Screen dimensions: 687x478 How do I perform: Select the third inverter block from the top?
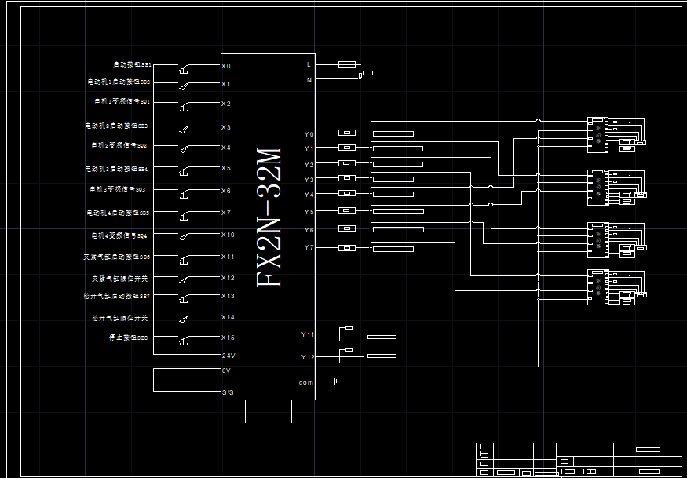(597, 240)
